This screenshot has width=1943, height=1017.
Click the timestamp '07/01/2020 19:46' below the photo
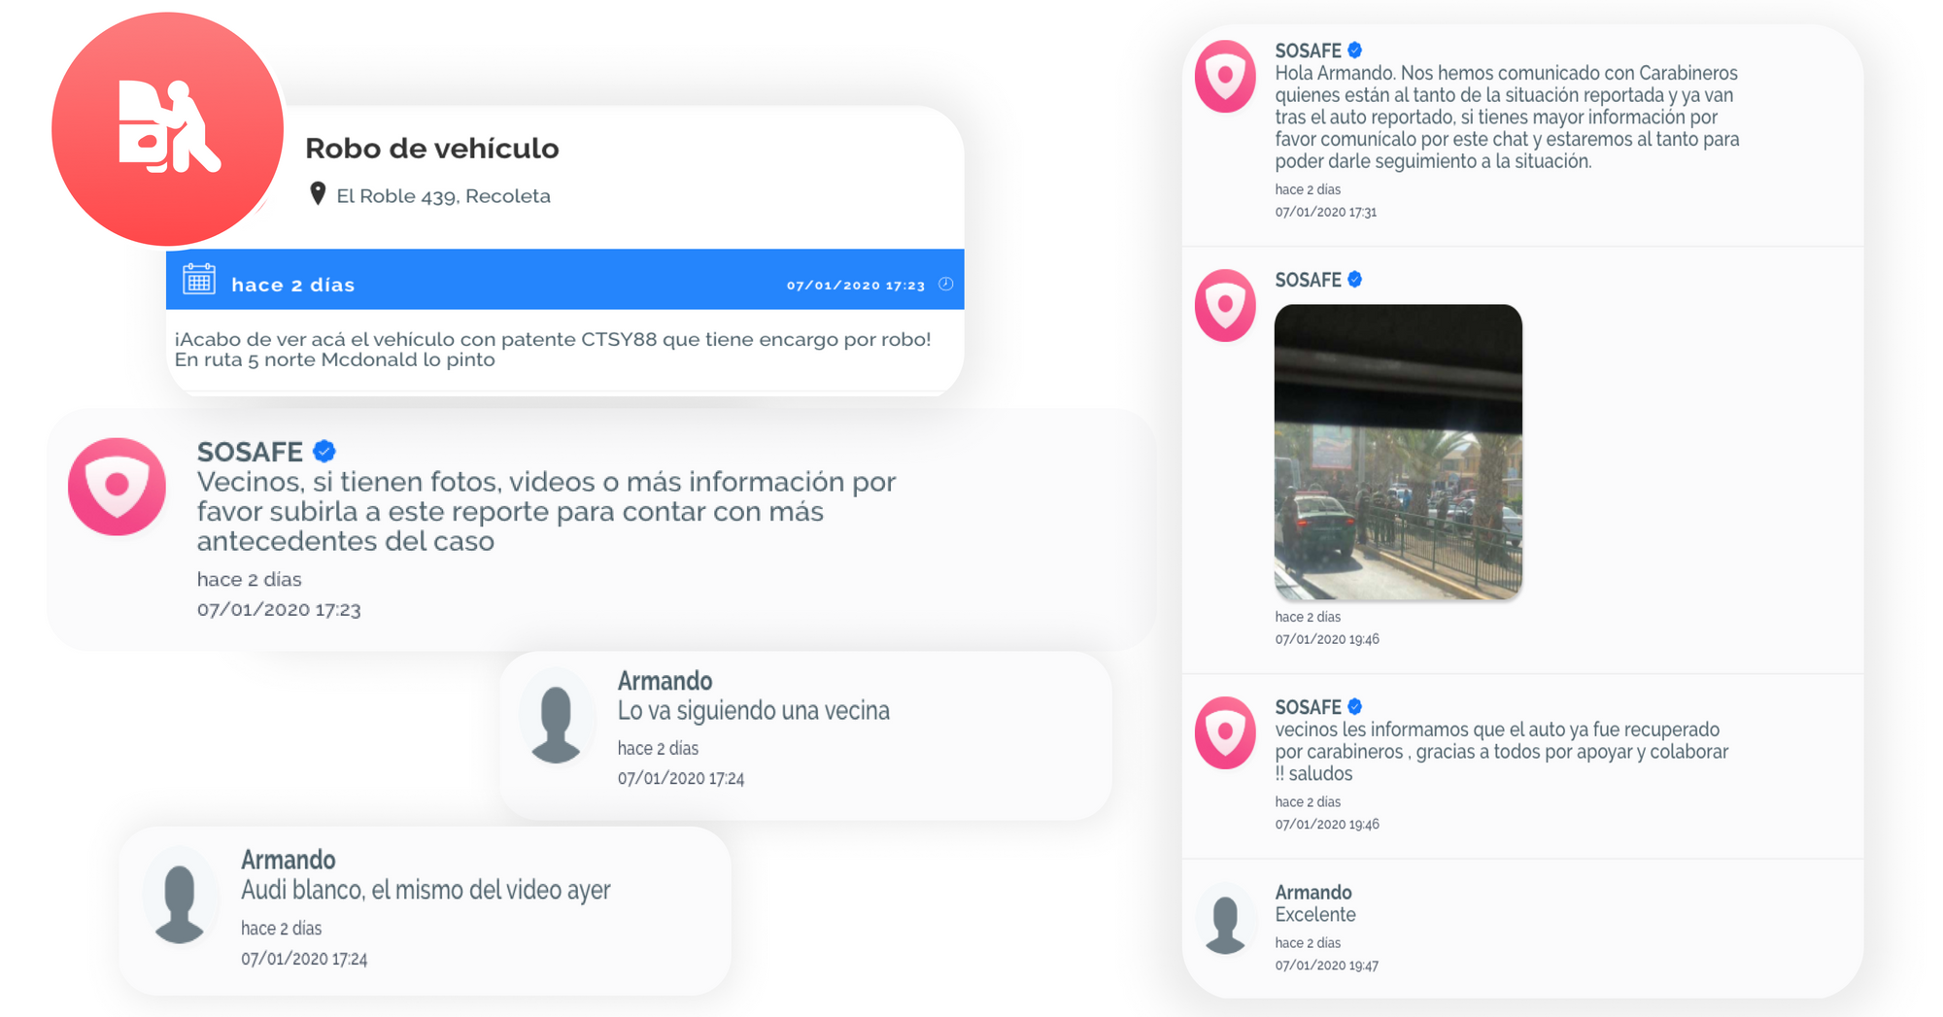[x=1326, y=639]
